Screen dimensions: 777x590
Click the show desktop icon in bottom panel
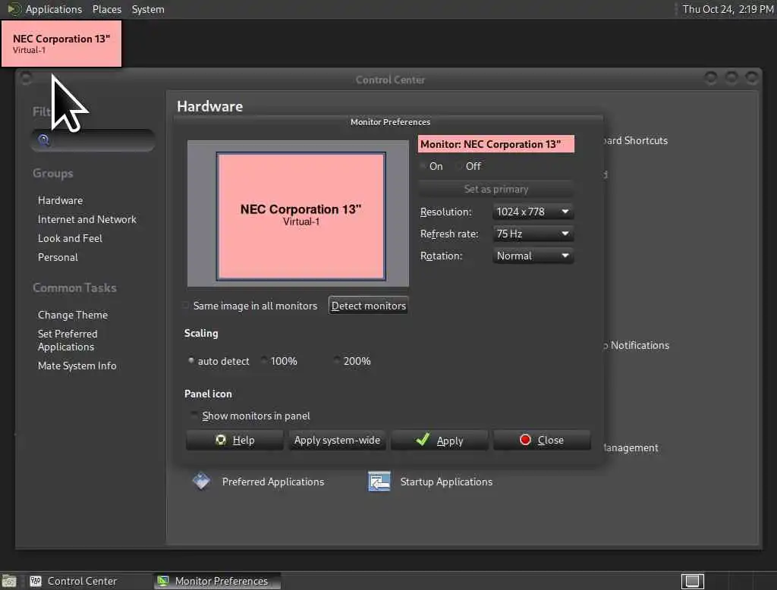click(x=9, y=581)
